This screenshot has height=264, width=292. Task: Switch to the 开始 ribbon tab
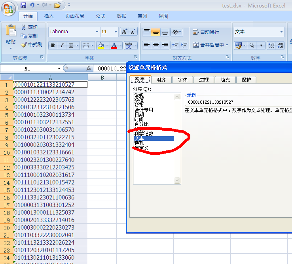click(x=28, y=16)
